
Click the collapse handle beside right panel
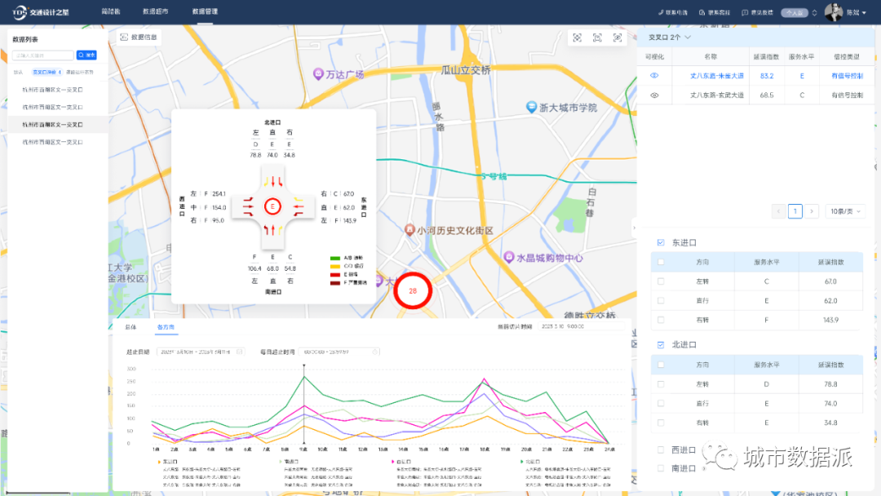[635, 228]
